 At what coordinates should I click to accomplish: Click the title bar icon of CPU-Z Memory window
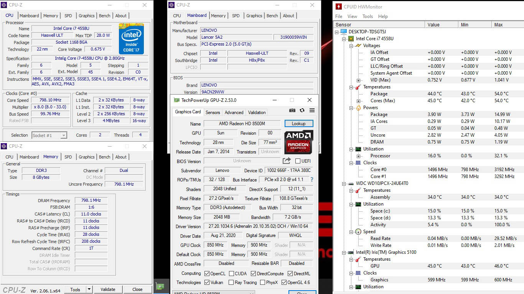pos(4,146)
